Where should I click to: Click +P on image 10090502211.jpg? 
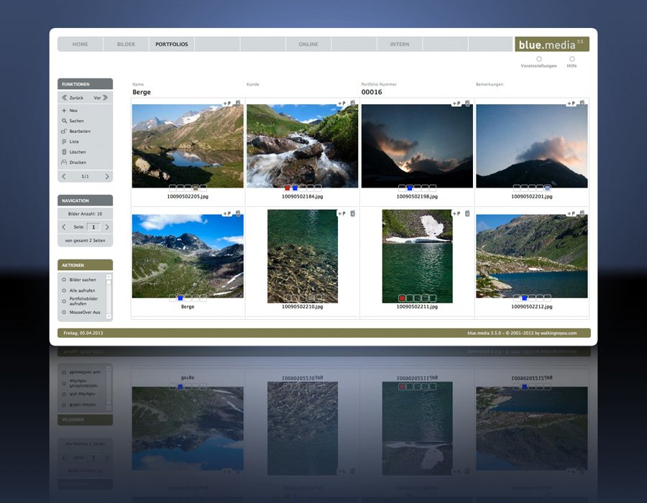(x=456, y=213)
